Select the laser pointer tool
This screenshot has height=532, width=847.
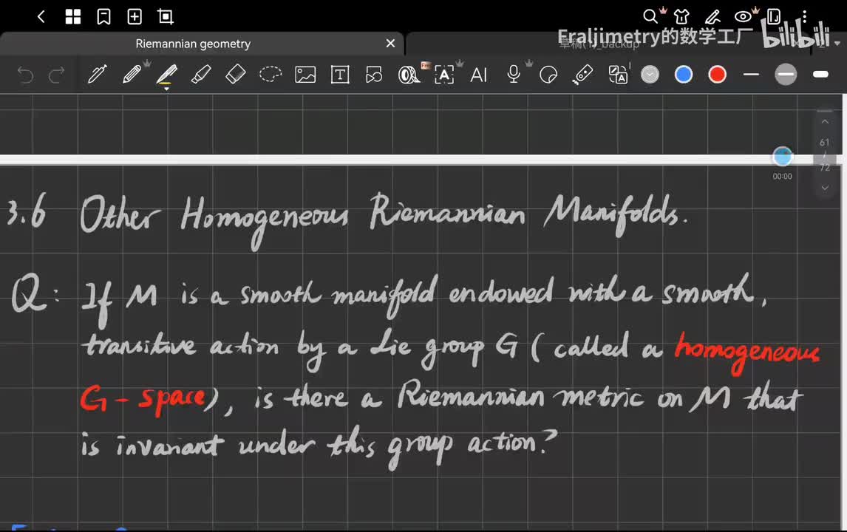point(583,75)
